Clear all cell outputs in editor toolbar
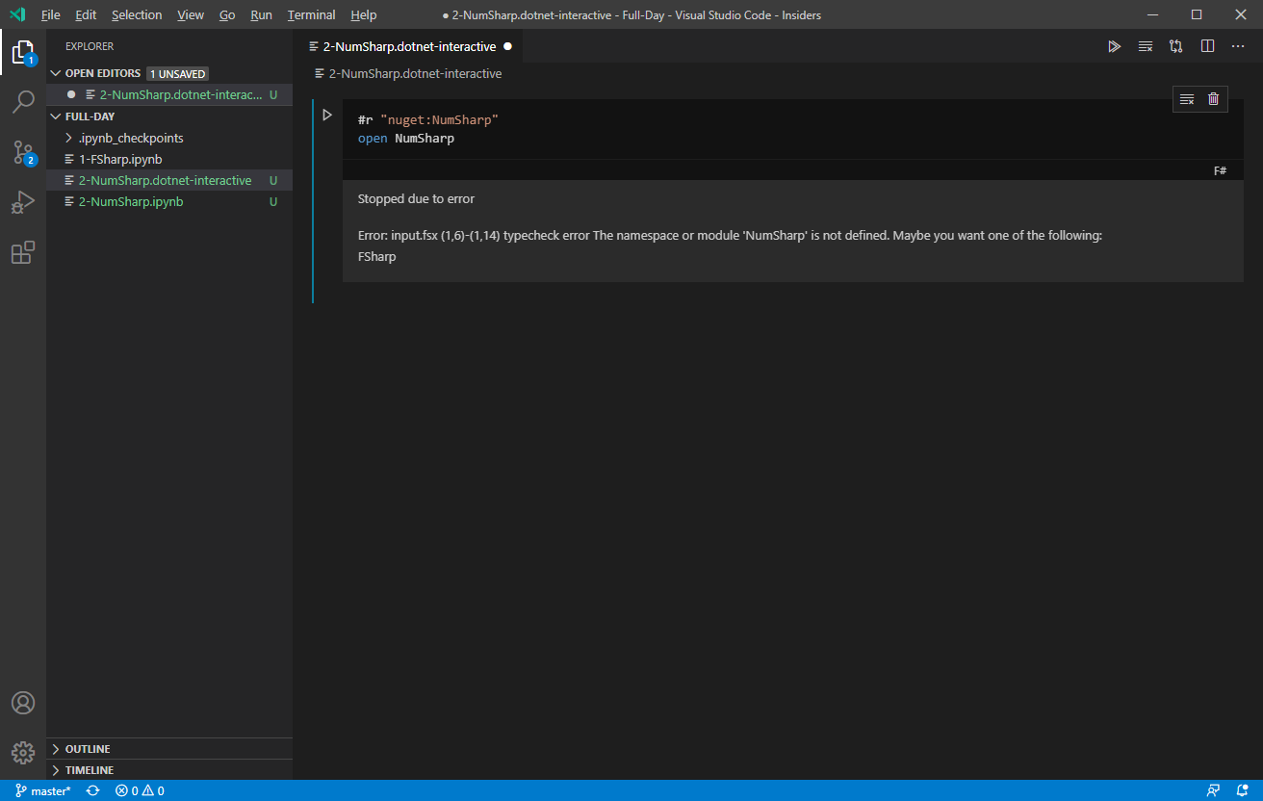Viewport: 1263px width, 801px height. 1146,46
